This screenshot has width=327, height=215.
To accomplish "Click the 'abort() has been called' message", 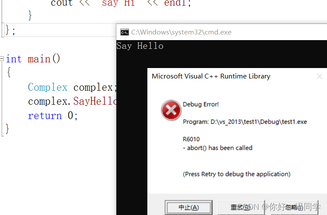I will 218,148.
